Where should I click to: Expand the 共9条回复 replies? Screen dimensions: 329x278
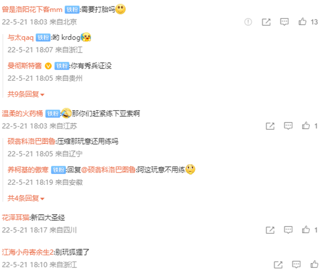click(26, 94)
